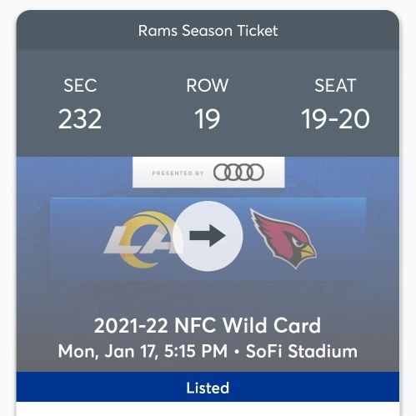Click the black arrow inside the circle
The height and width of the screenshot is (416, 416).
pyautogui.click(x=208, y=236)
